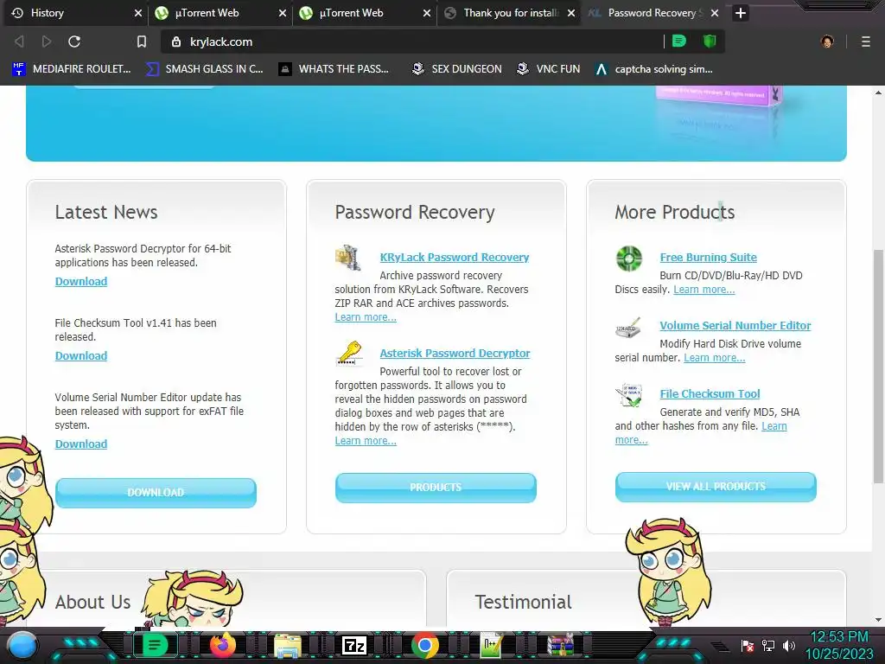Open Google Chrome from the taskbar
Image resolution: width=885 pixels, height=664 pixels.
coord(424,645)
